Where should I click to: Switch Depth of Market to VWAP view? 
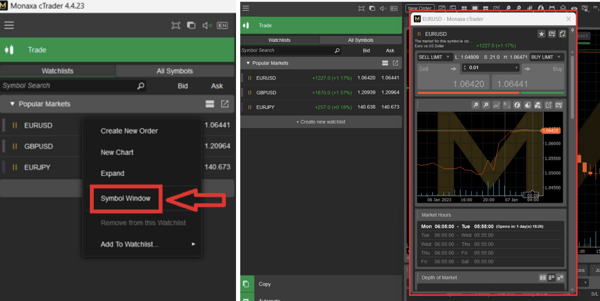tap(560, 278)
